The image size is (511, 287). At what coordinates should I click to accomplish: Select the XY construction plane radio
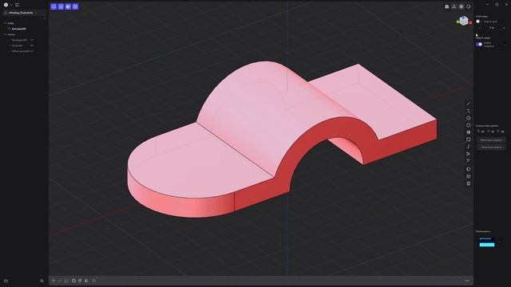478,132
